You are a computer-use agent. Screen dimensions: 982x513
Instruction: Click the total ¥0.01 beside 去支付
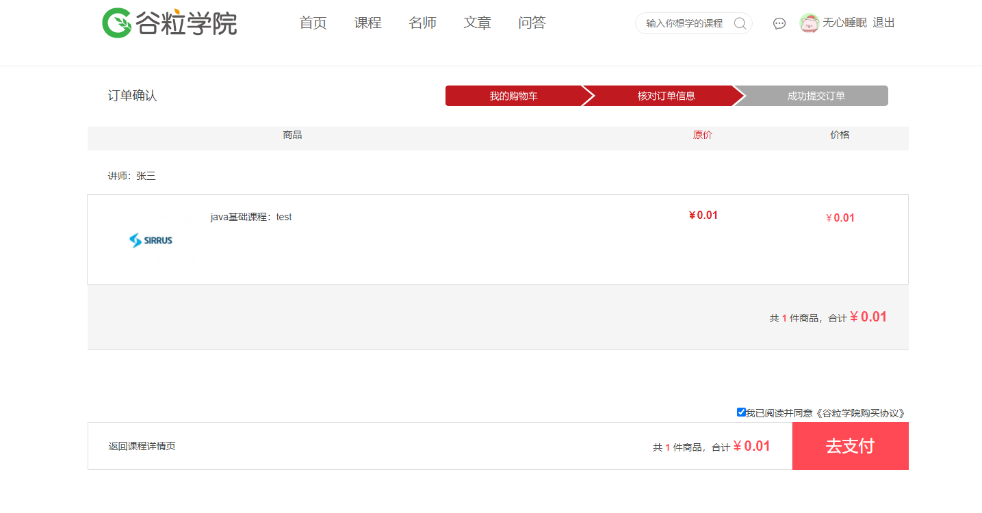pyautogui.click(x=751, y=446)
